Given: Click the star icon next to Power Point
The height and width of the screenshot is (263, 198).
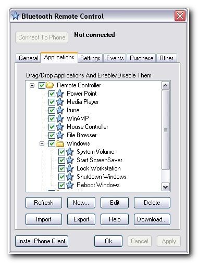Looking at the screenshot, I should (60, 94).
